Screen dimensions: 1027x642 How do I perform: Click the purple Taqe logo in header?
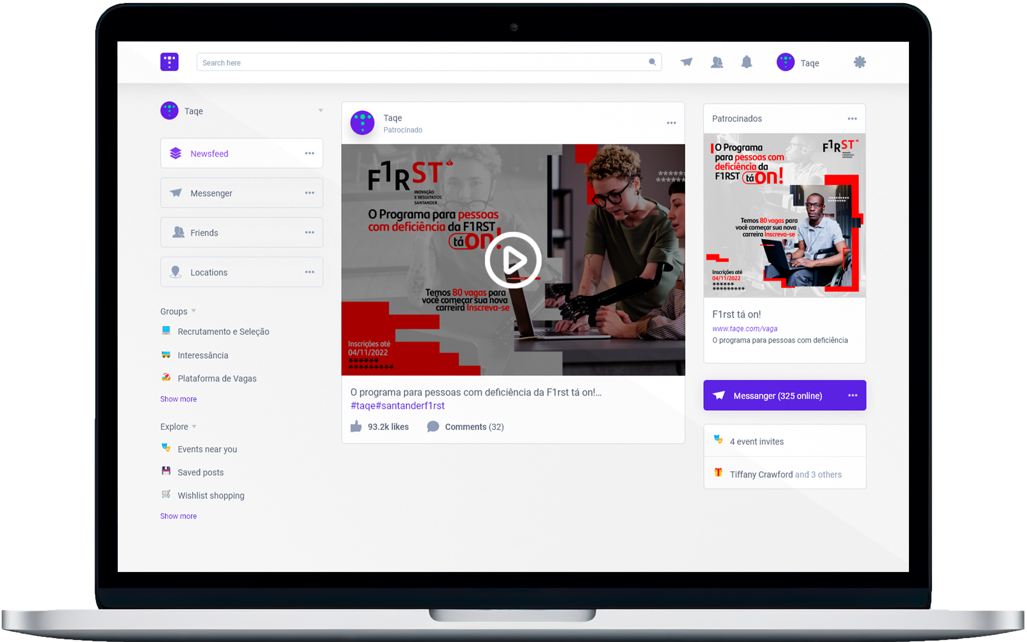170,62
